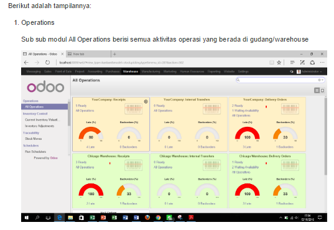Switch to kanban view icon

click(317, 91)
